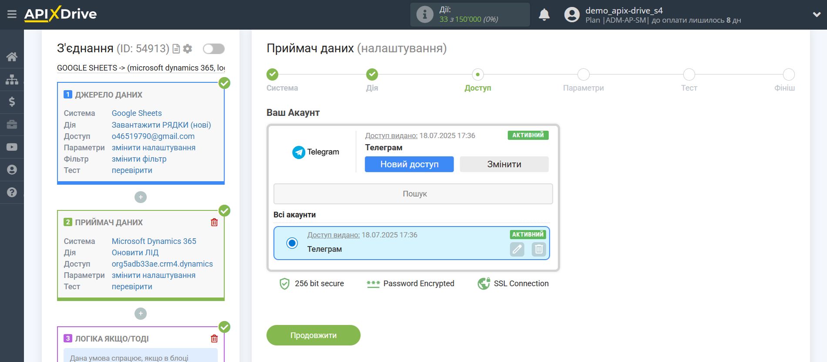Open Microsoft Dynamics 365 system link

[154, 241]
